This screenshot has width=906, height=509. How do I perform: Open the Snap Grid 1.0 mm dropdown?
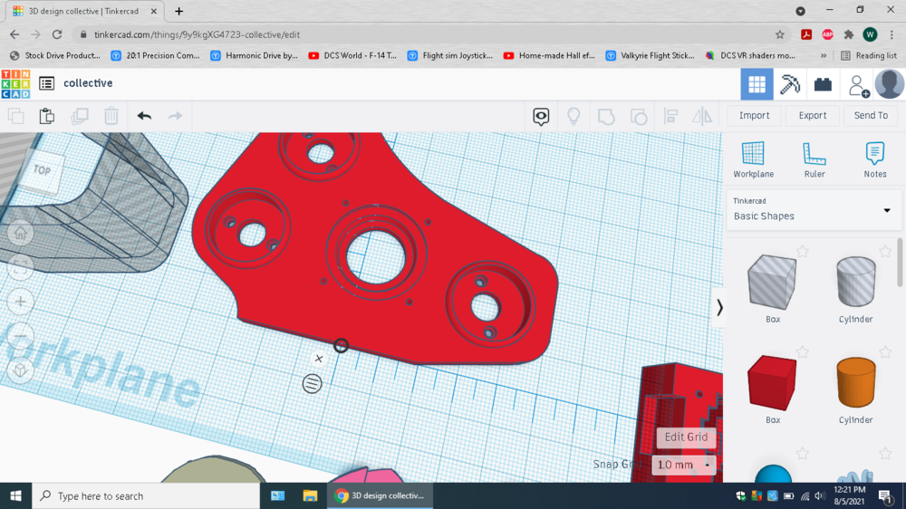684,465
